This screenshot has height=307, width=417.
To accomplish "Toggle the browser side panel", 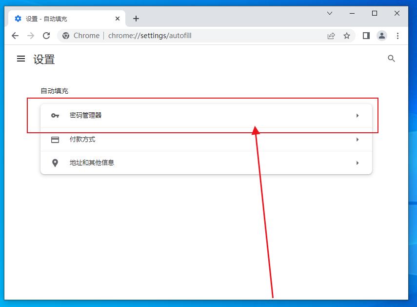I will coord(366,36).
